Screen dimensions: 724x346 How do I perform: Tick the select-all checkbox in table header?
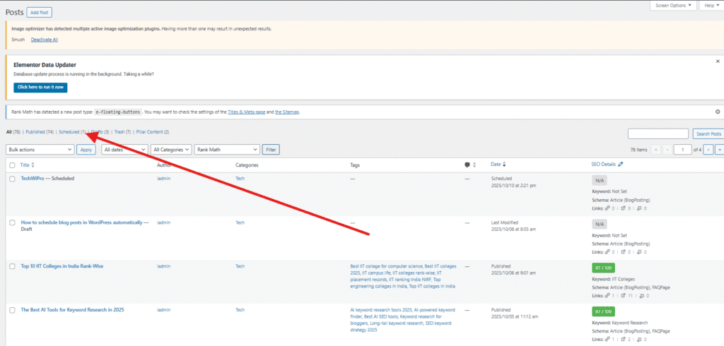tap(12, 165)
